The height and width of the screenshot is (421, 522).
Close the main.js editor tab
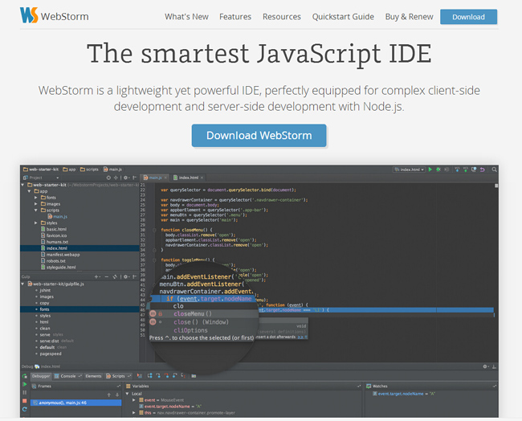pos(165,178)
